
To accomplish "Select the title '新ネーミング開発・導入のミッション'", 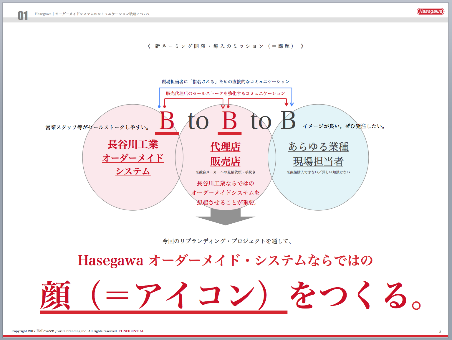I will click(209, 46).
